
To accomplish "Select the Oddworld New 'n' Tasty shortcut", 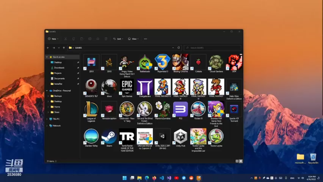I will (127, 112).
